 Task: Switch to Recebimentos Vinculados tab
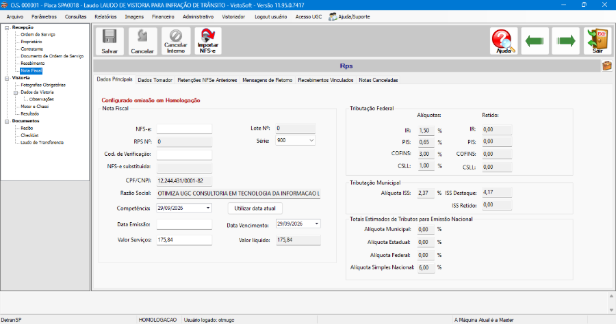[x=325, y=80]
